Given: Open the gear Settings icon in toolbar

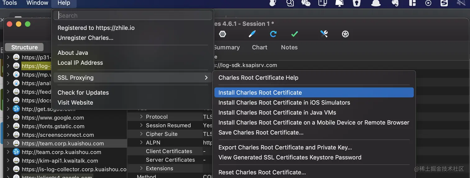Looking at the screenshot, I should 345,34.
